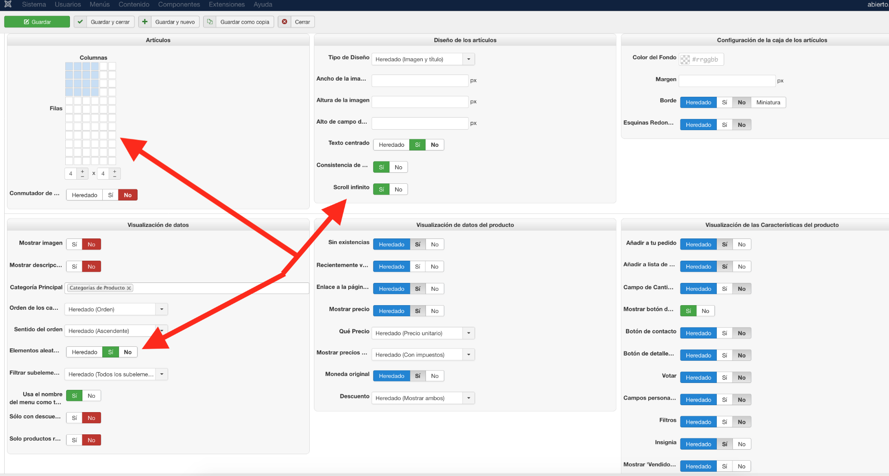Click Guardar y cerrar
This screenshot has height=476, width=889.
tap(104, 22)
